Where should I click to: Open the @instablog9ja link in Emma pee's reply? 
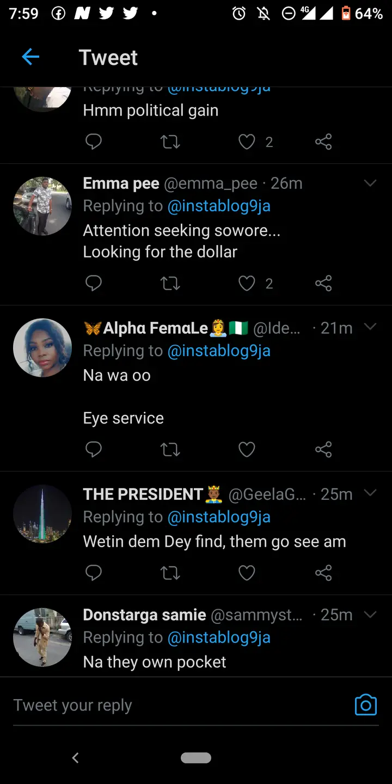pyautogui.click(x=219, y=206)
